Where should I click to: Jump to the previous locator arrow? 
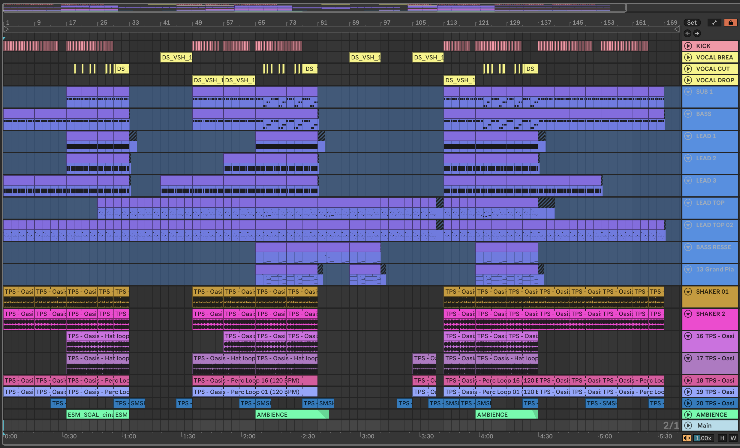[x=687, y=33]
